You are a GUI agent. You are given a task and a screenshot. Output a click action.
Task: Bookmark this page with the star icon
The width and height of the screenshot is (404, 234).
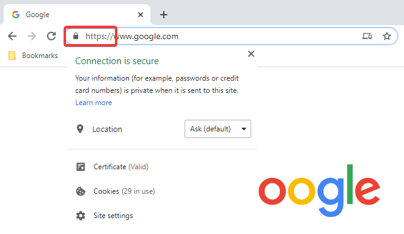pos(386,36)
